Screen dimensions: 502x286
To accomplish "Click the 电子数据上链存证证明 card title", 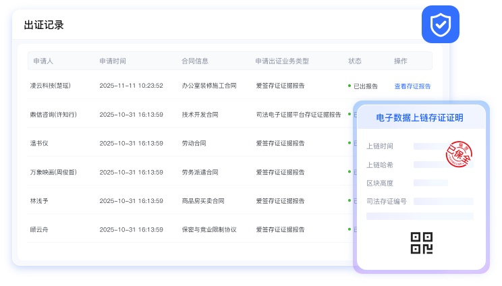I will [420, 118].
